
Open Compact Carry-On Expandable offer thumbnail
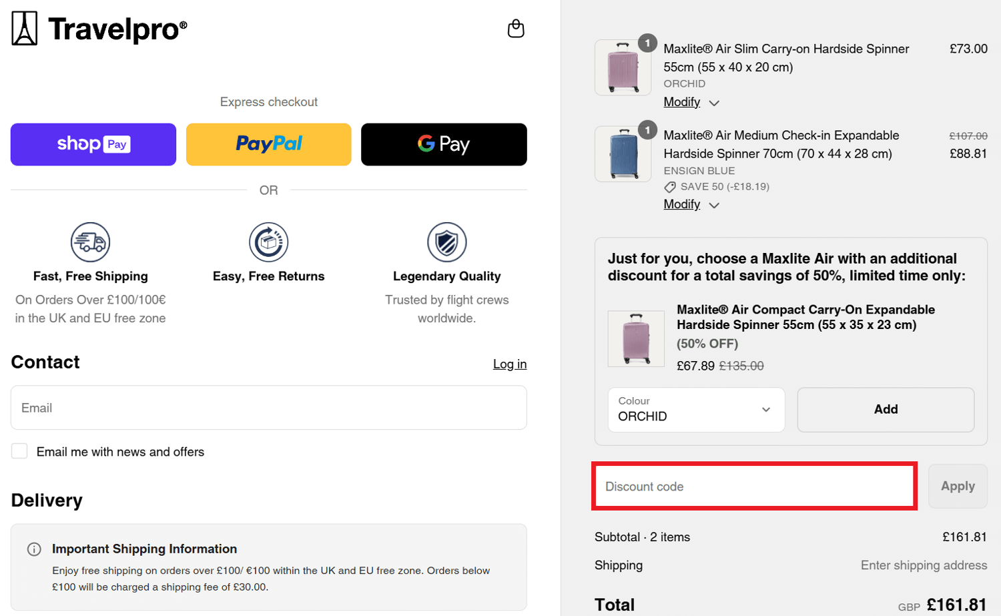click(636, 338)
